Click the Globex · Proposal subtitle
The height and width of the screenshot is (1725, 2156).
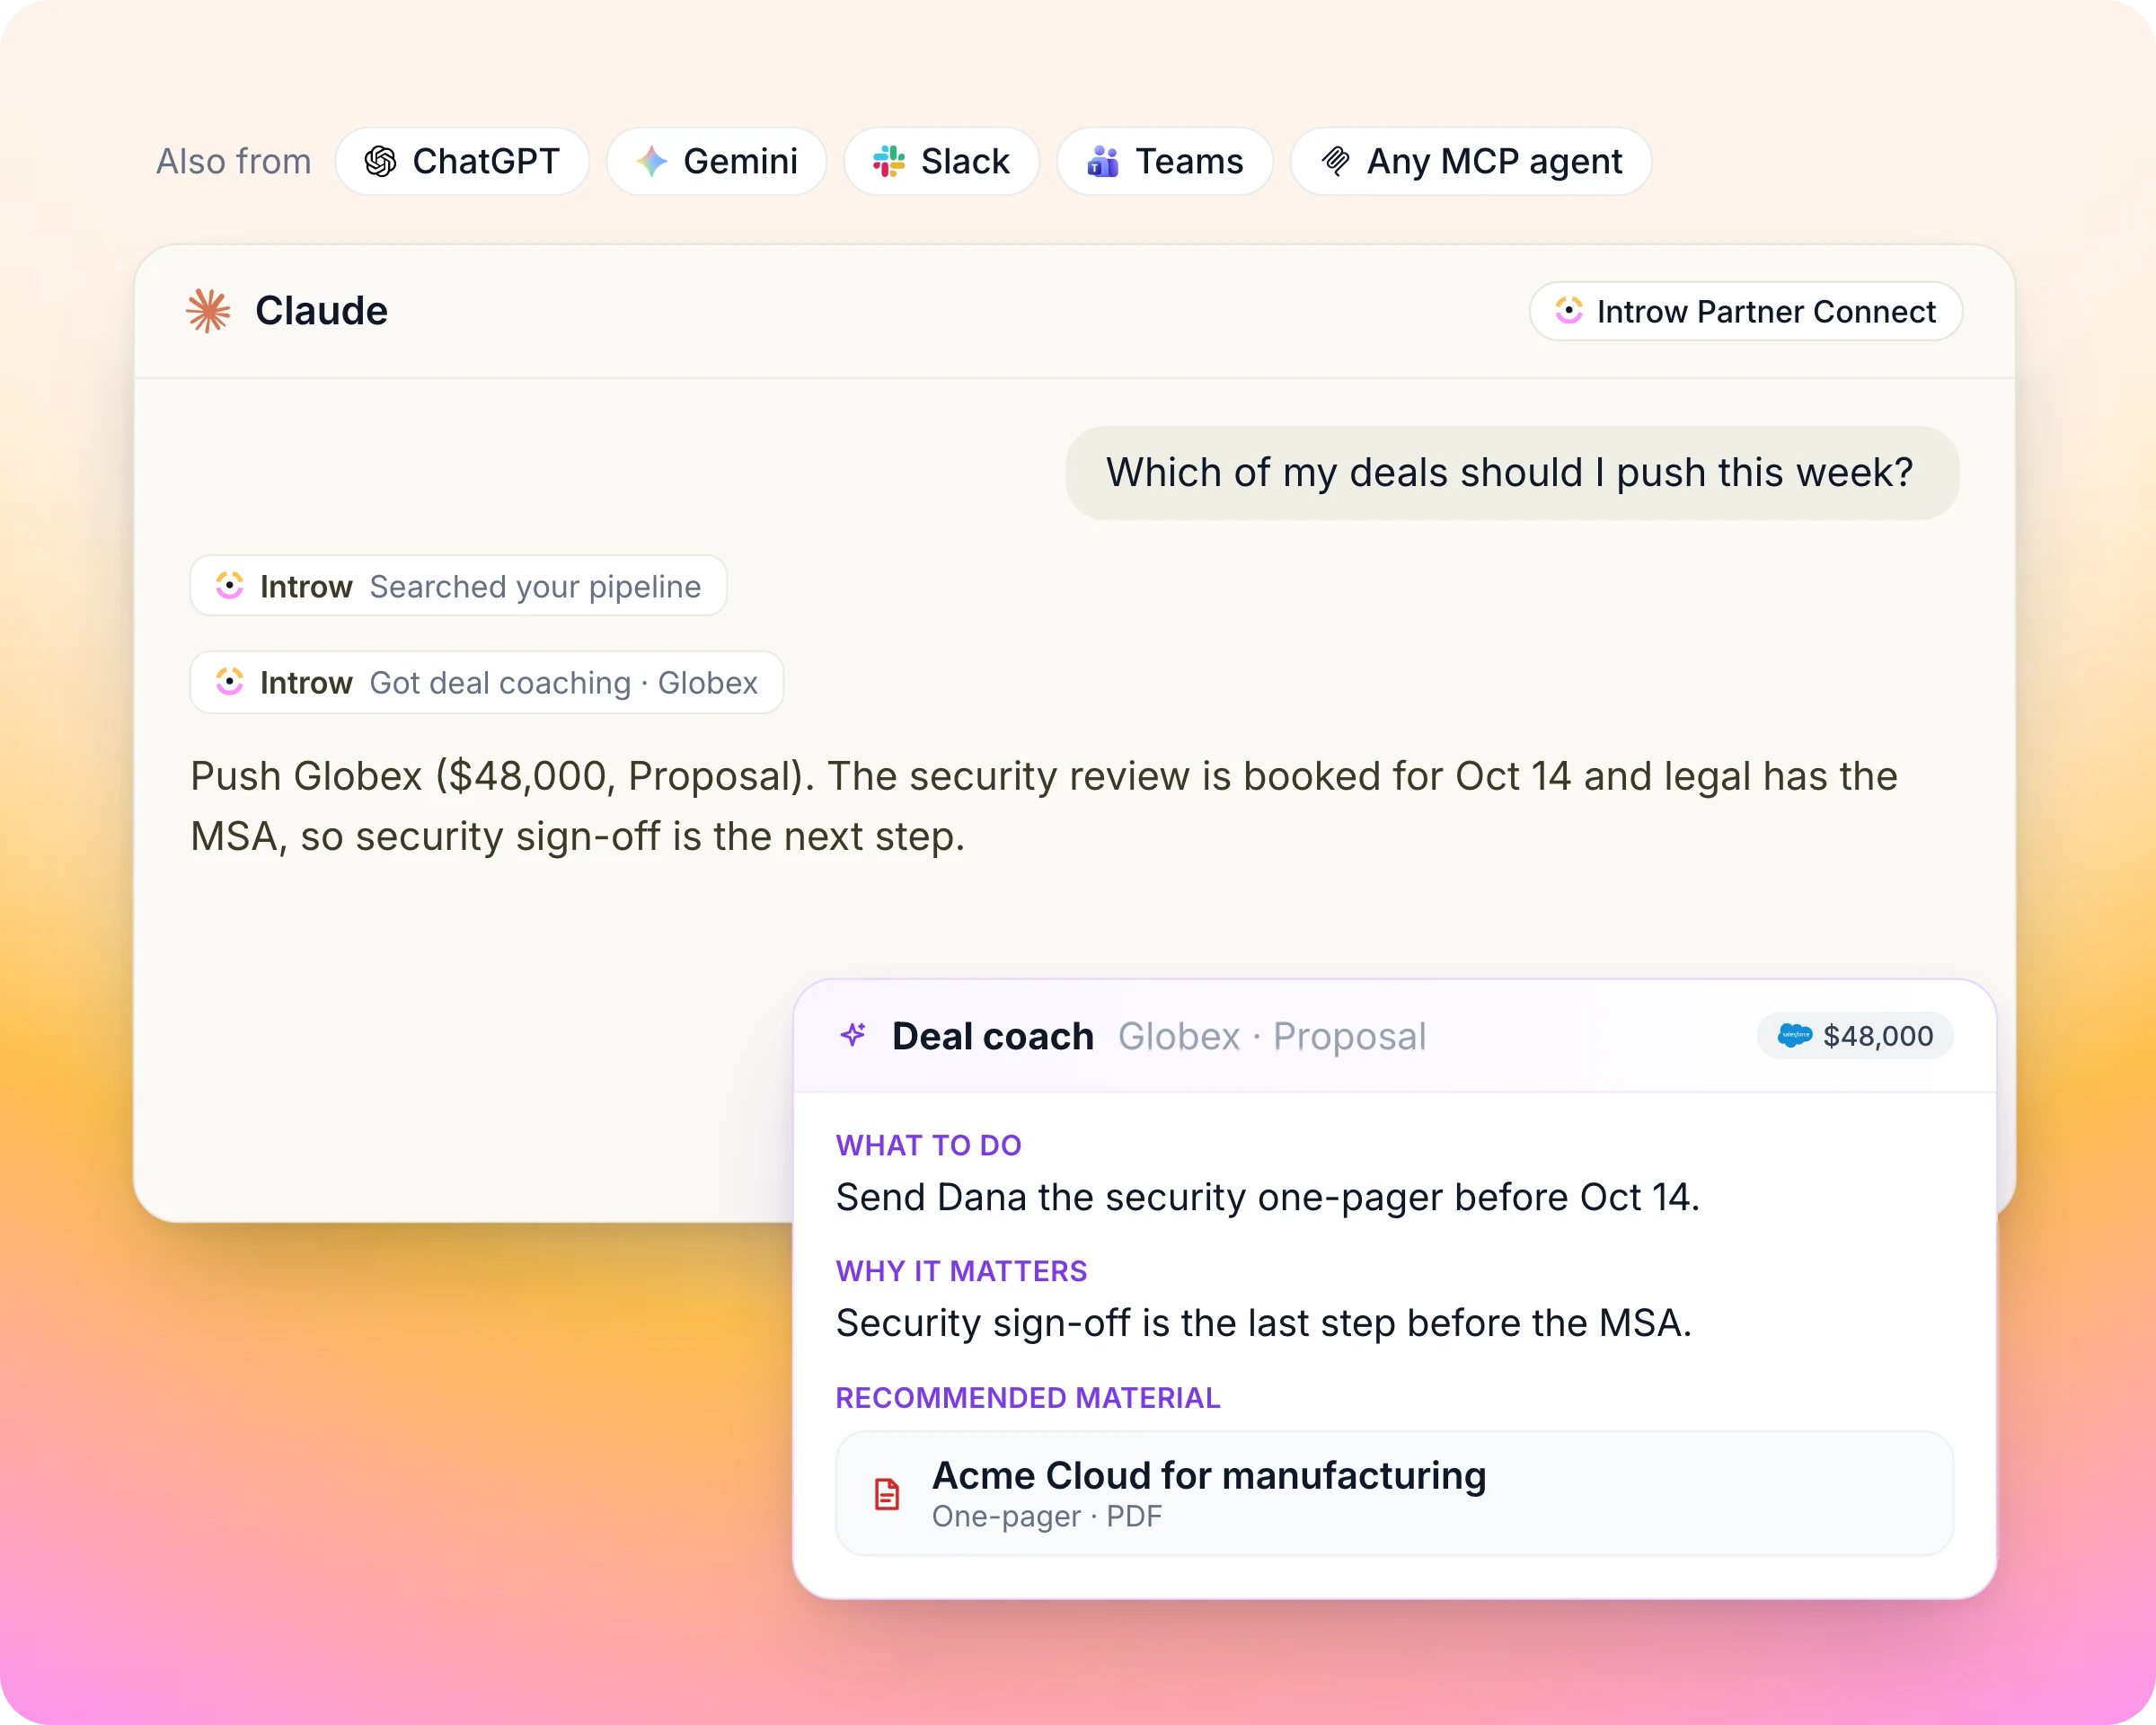click(1272, 1036)
